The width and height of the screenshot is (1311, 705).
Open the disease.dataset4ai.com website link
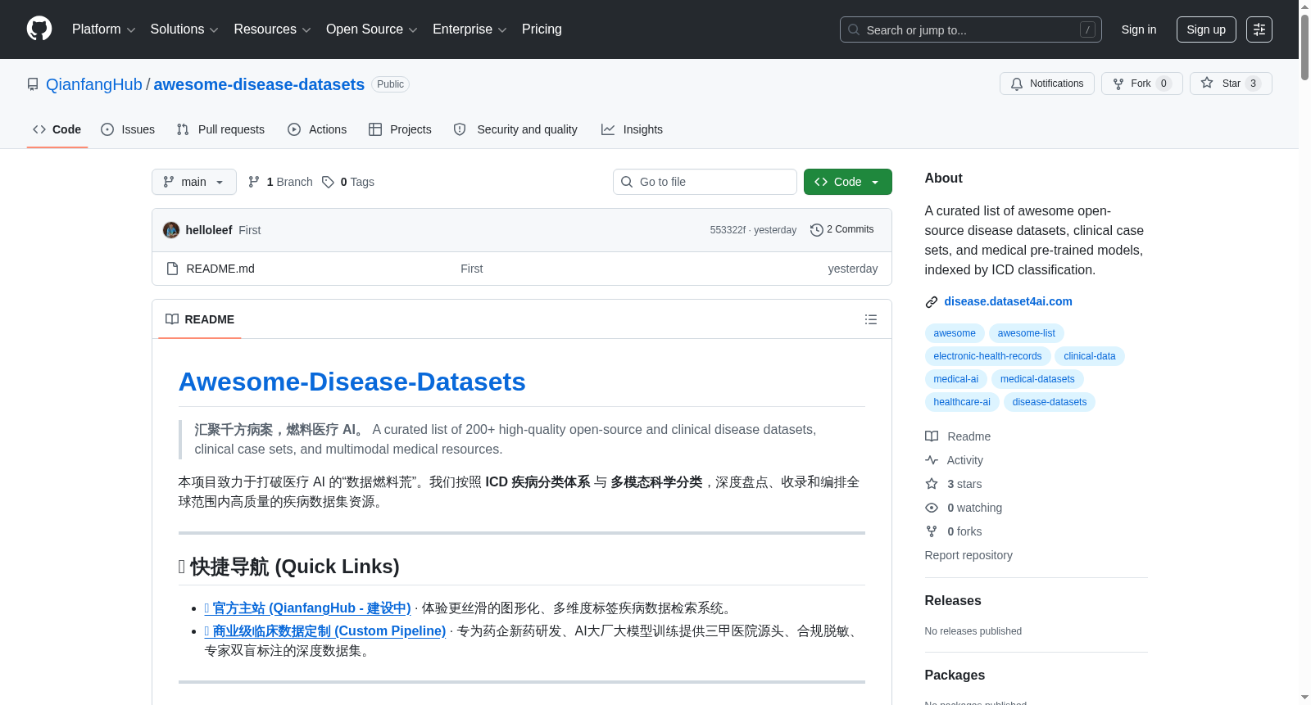(1008, 301)
